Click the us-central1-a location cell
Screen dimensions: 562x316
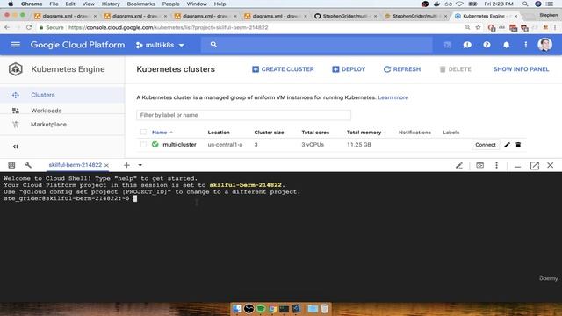(225, 144)
